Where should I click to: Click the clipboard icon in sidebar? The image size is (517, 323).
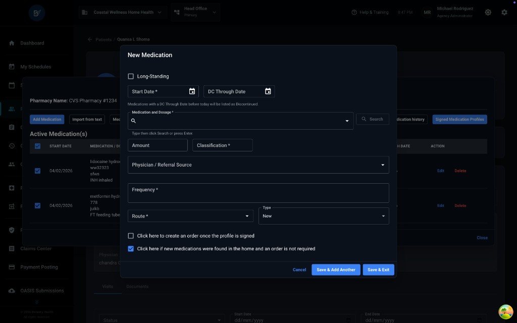12,127
